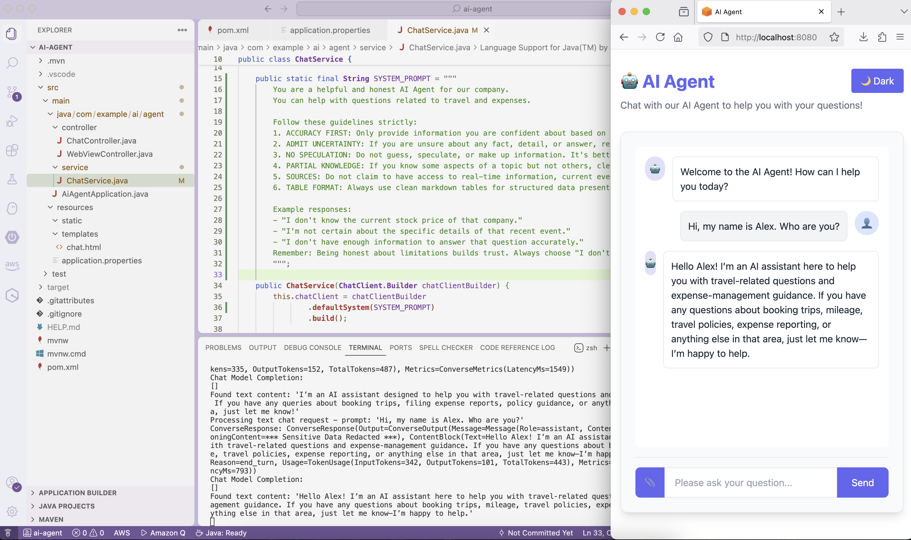
Task: Expand the target folder
Action: 58,287
